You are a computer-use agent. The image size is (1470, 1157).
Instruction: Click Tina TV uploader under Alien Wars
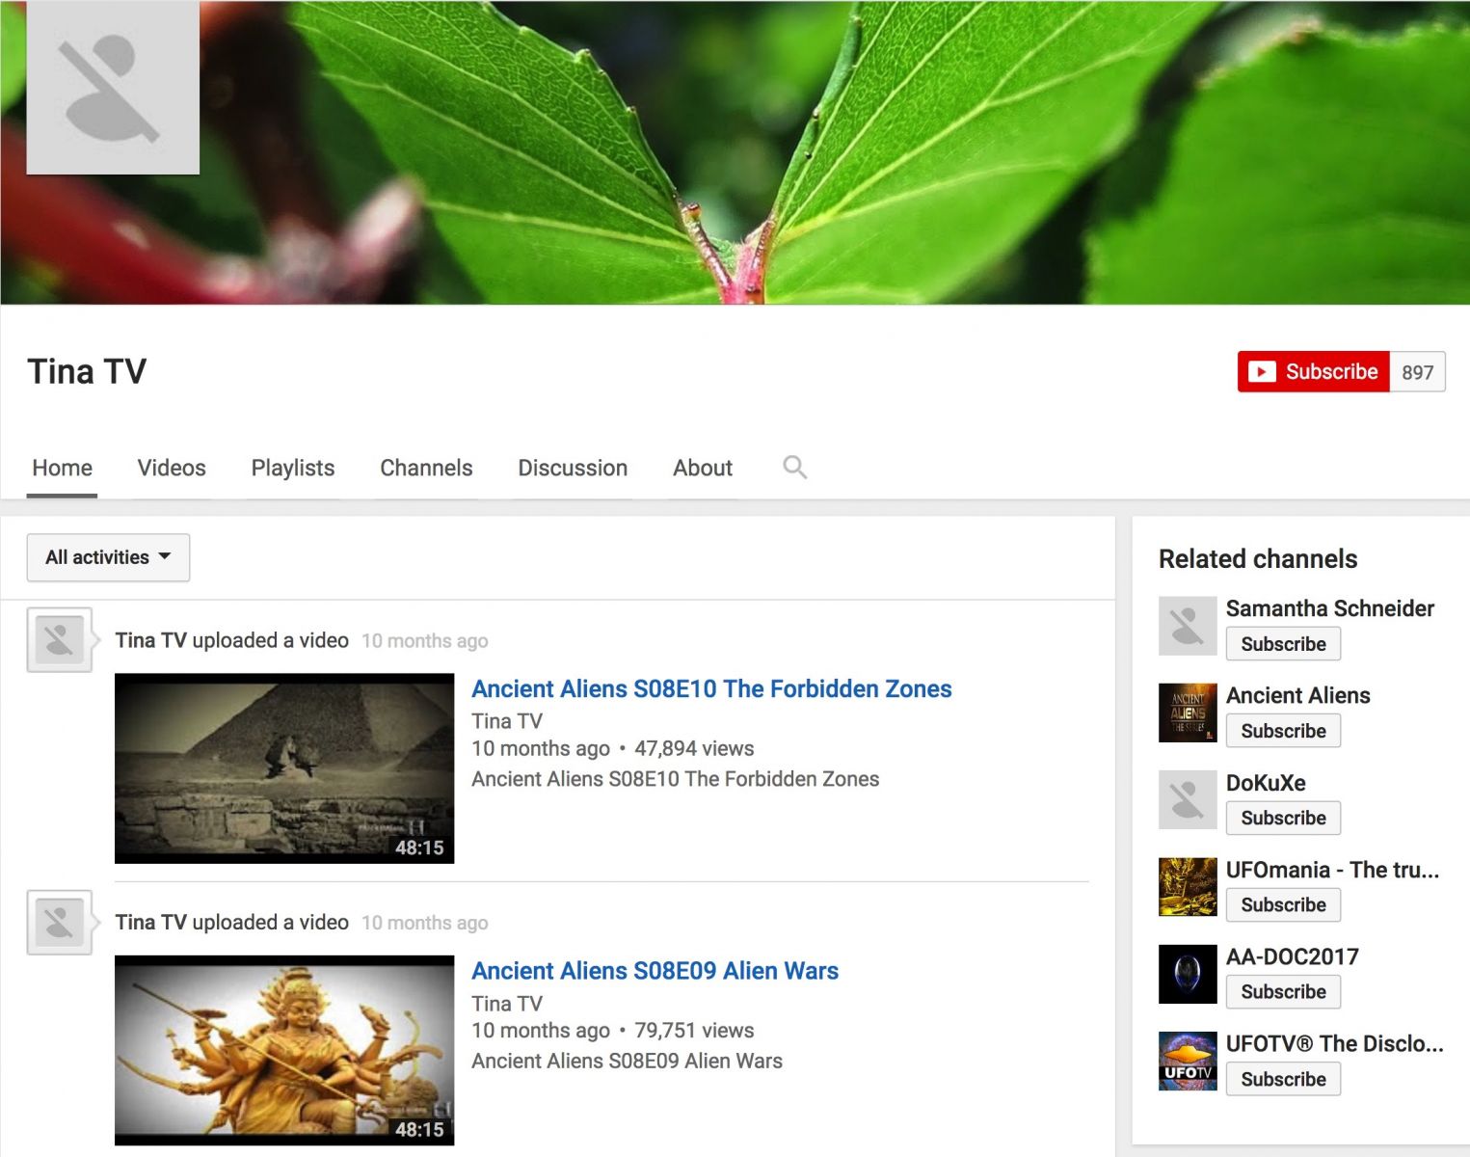pyautogui.click(x=507, y=1004)
